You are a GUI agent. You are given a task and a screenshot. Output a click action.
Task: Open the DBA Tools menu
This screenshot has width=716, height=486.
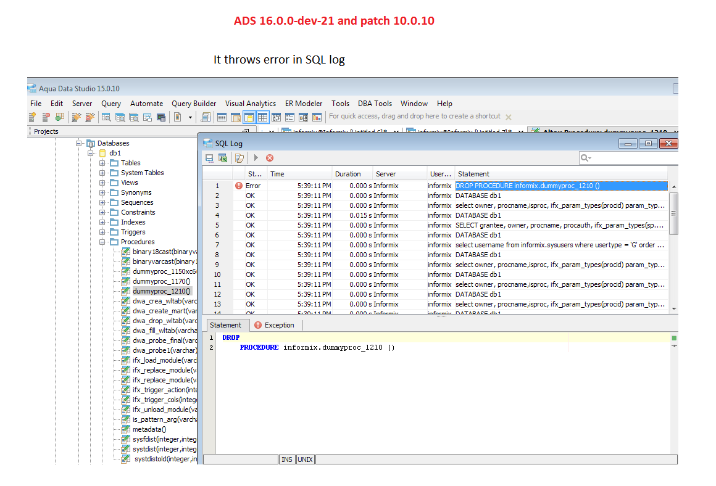click(375, 104)
